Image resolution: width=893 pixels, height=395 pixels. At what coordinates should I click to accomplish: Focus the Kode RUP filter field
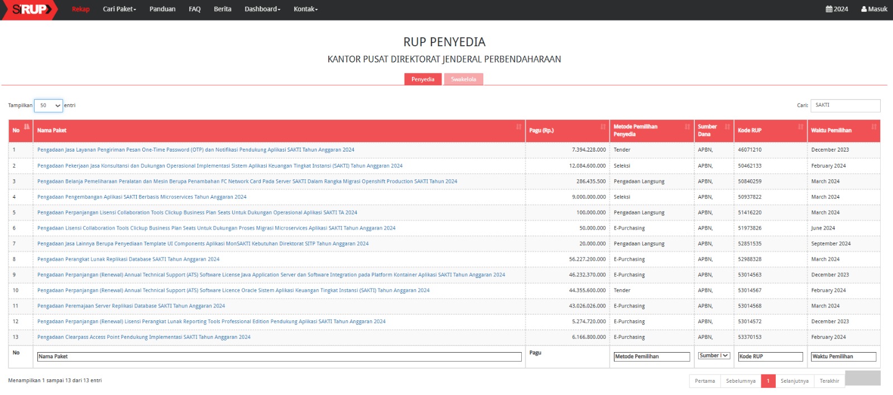coord(771,357)
